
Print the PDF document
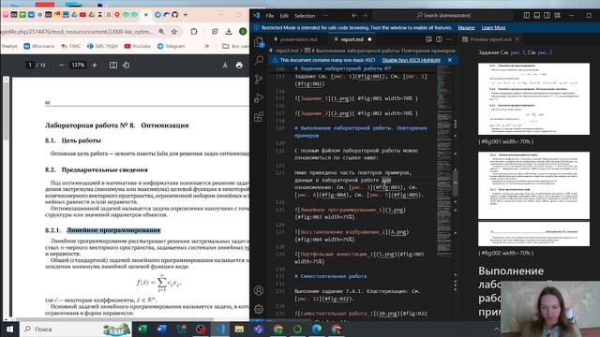click(239, 66)
